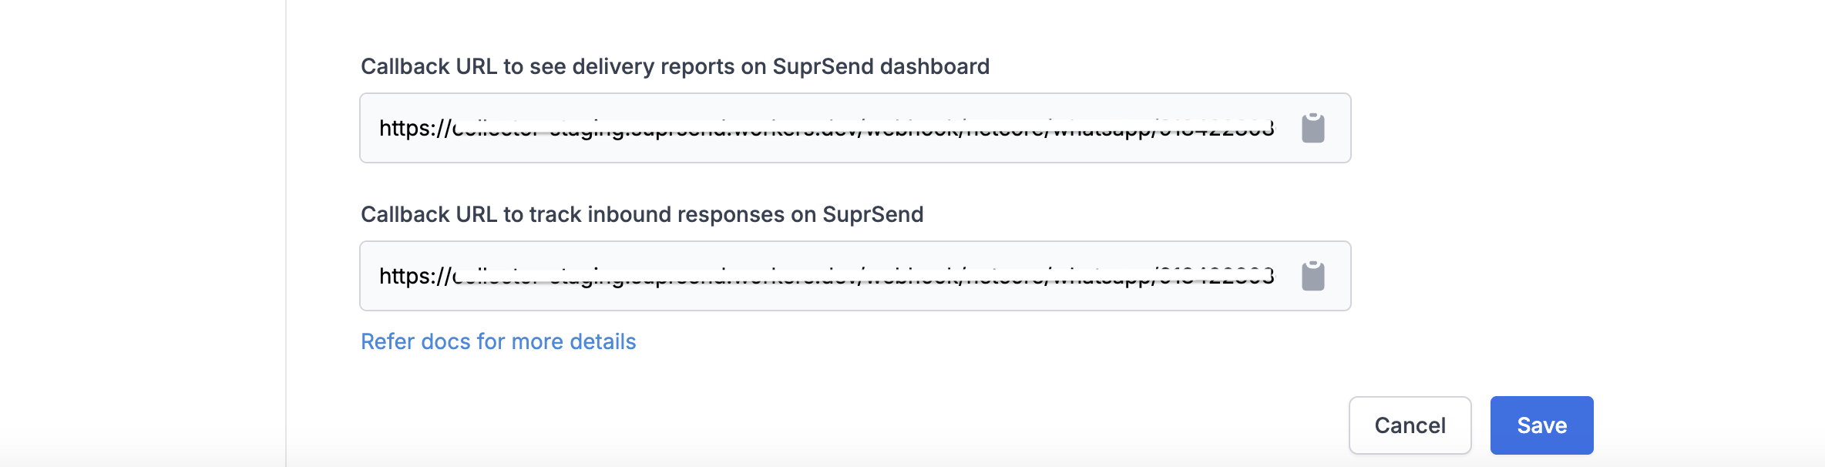Click the blue Save button
This screenshot has width=1825, height=467.
1542,425
